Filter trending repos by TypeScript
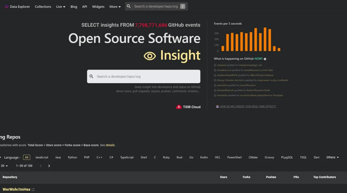This screenshot has height=193, width=347. [x=127, y=157]
